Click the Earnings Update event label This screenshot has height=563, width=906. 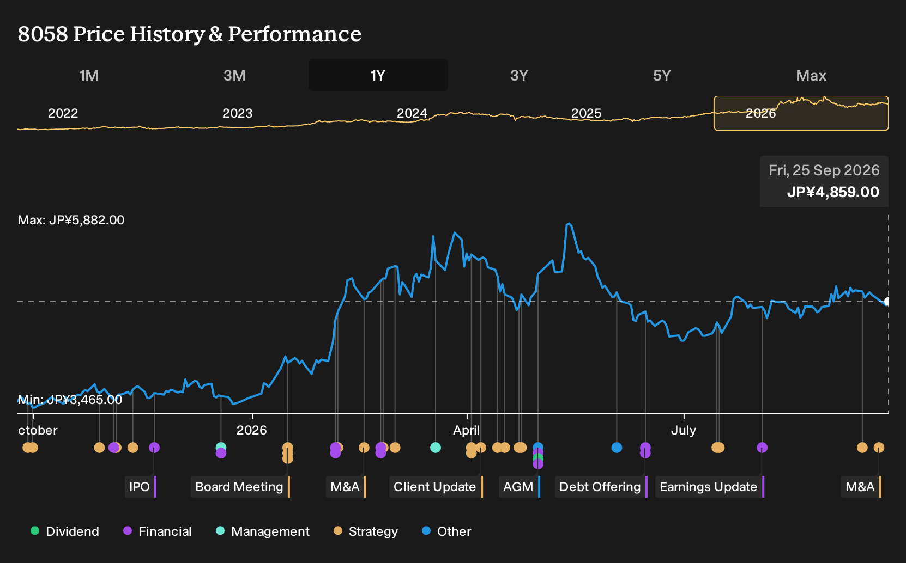(x=710, y=487)
